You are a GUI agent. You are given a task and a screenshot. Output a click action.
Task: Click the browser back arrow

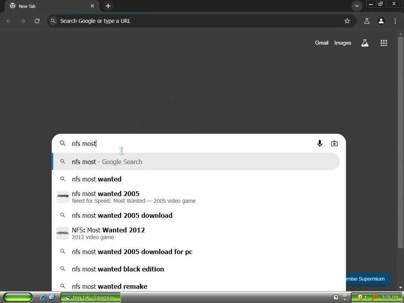[9, 21]
